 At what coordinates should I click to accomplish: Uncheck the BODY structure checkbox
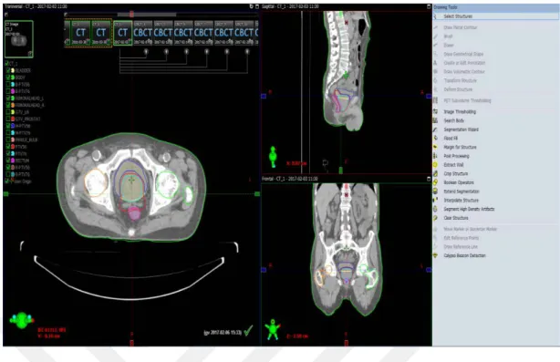8,78
